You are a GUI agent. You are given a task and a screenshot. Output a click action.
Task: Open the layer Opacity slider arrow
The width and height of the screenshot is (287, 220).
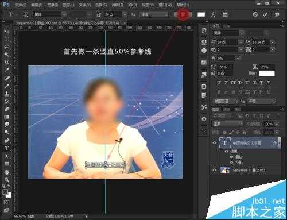click(x=277, y=124)
